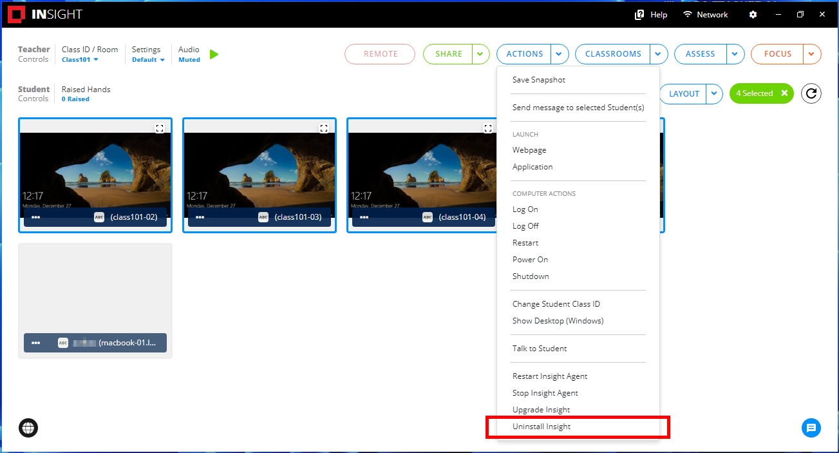Select Restart Insight Agent option

coord(550,376)
